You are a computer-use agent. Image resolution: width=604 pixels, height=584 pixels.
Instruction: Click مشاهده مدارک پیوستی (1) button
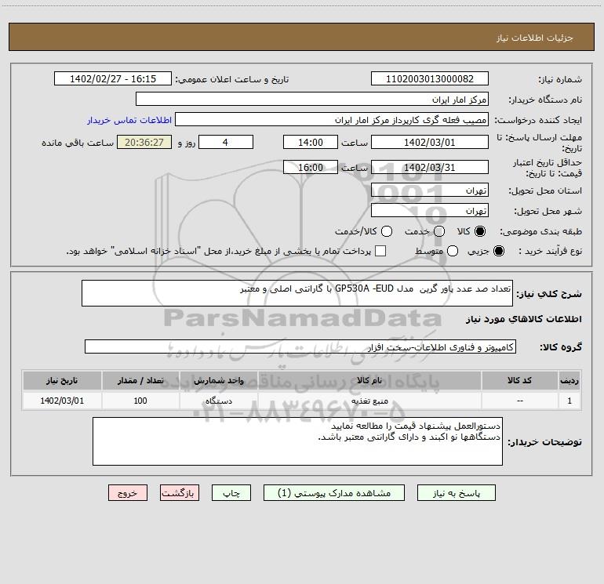click(334, 493)
